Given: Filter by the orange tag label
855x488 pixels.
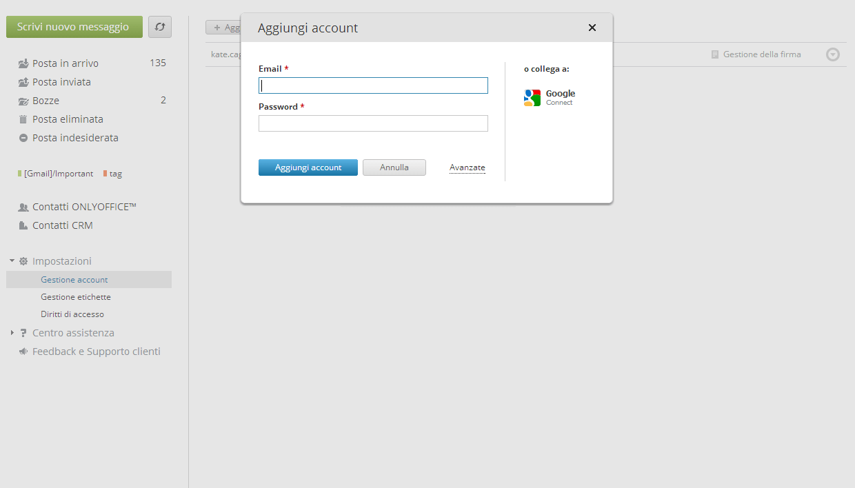Looking at the screenshot, I should [x=113, y=174].
